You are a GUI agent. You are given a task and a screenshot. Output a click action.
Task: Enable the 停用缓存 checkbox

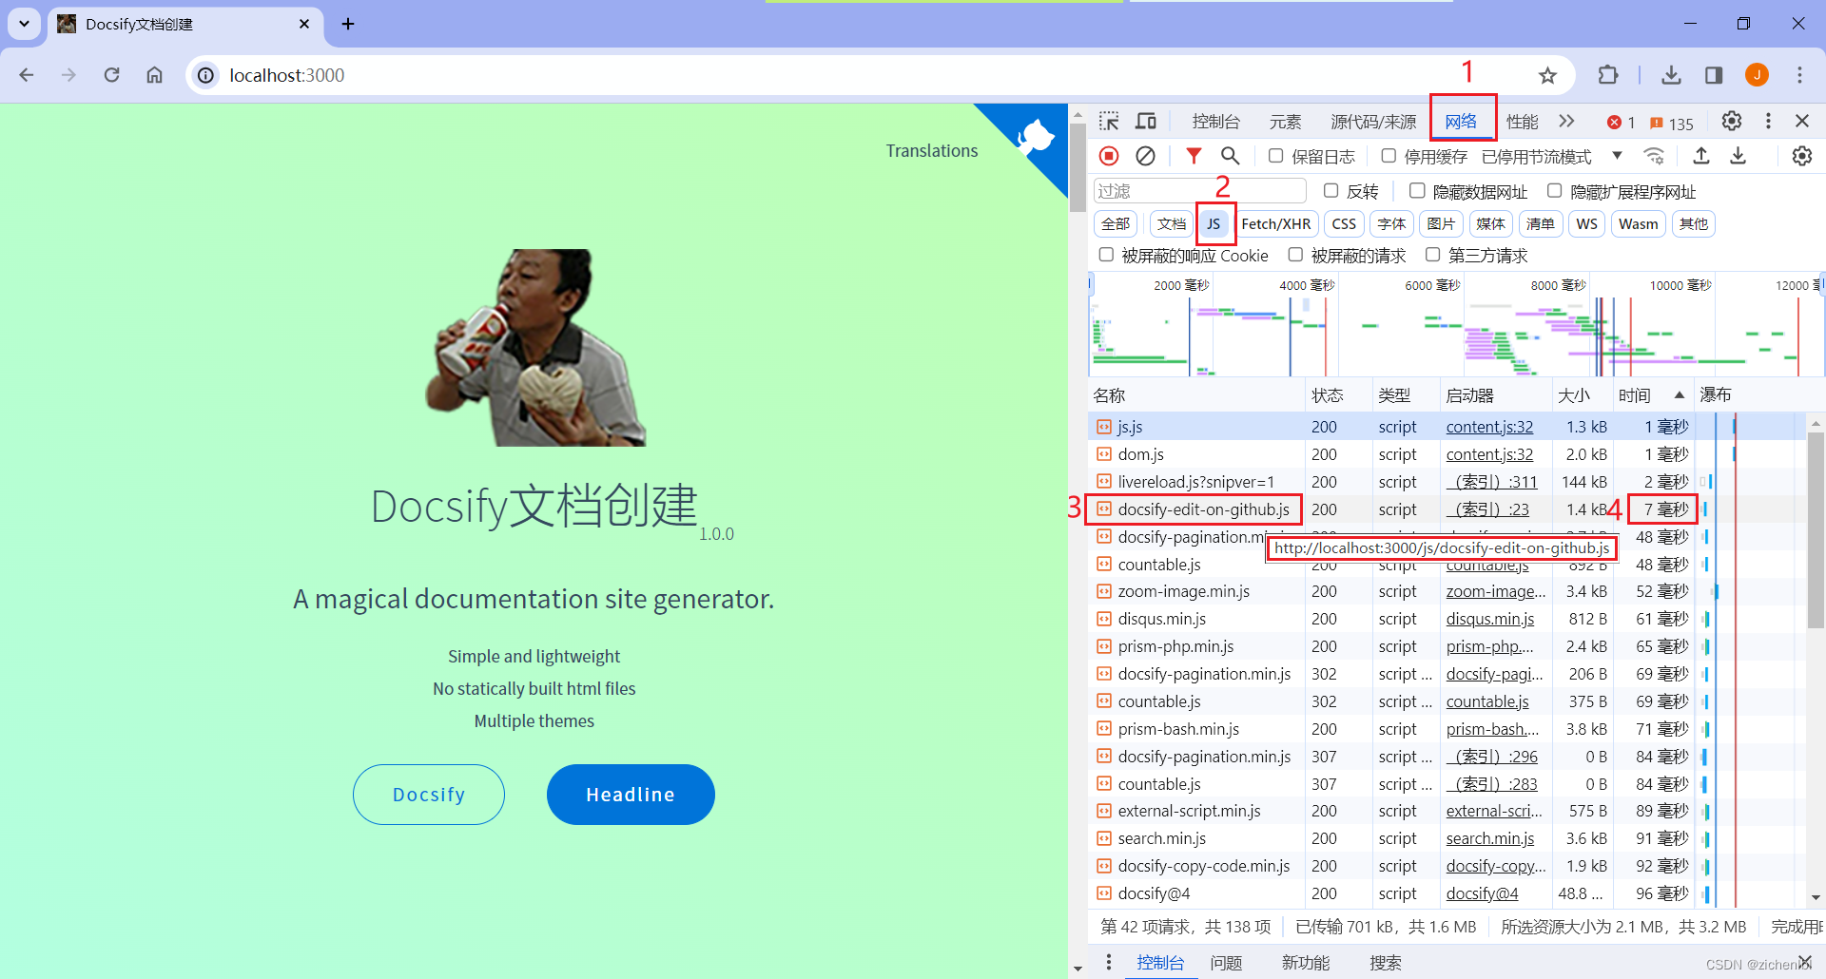tap(1389, 156)
